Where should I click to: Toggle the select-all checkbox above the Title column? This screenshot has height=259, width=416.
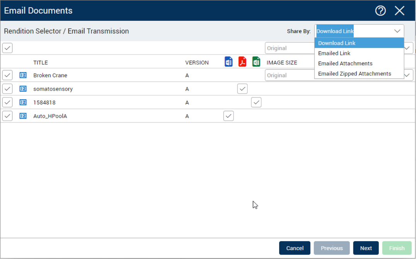point(7,48)
